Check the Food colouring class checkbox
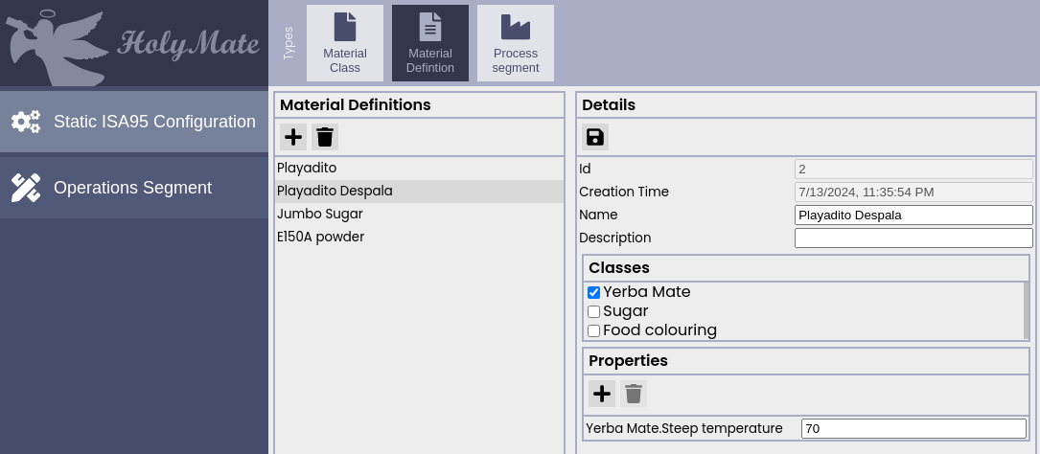 (593, 331)
